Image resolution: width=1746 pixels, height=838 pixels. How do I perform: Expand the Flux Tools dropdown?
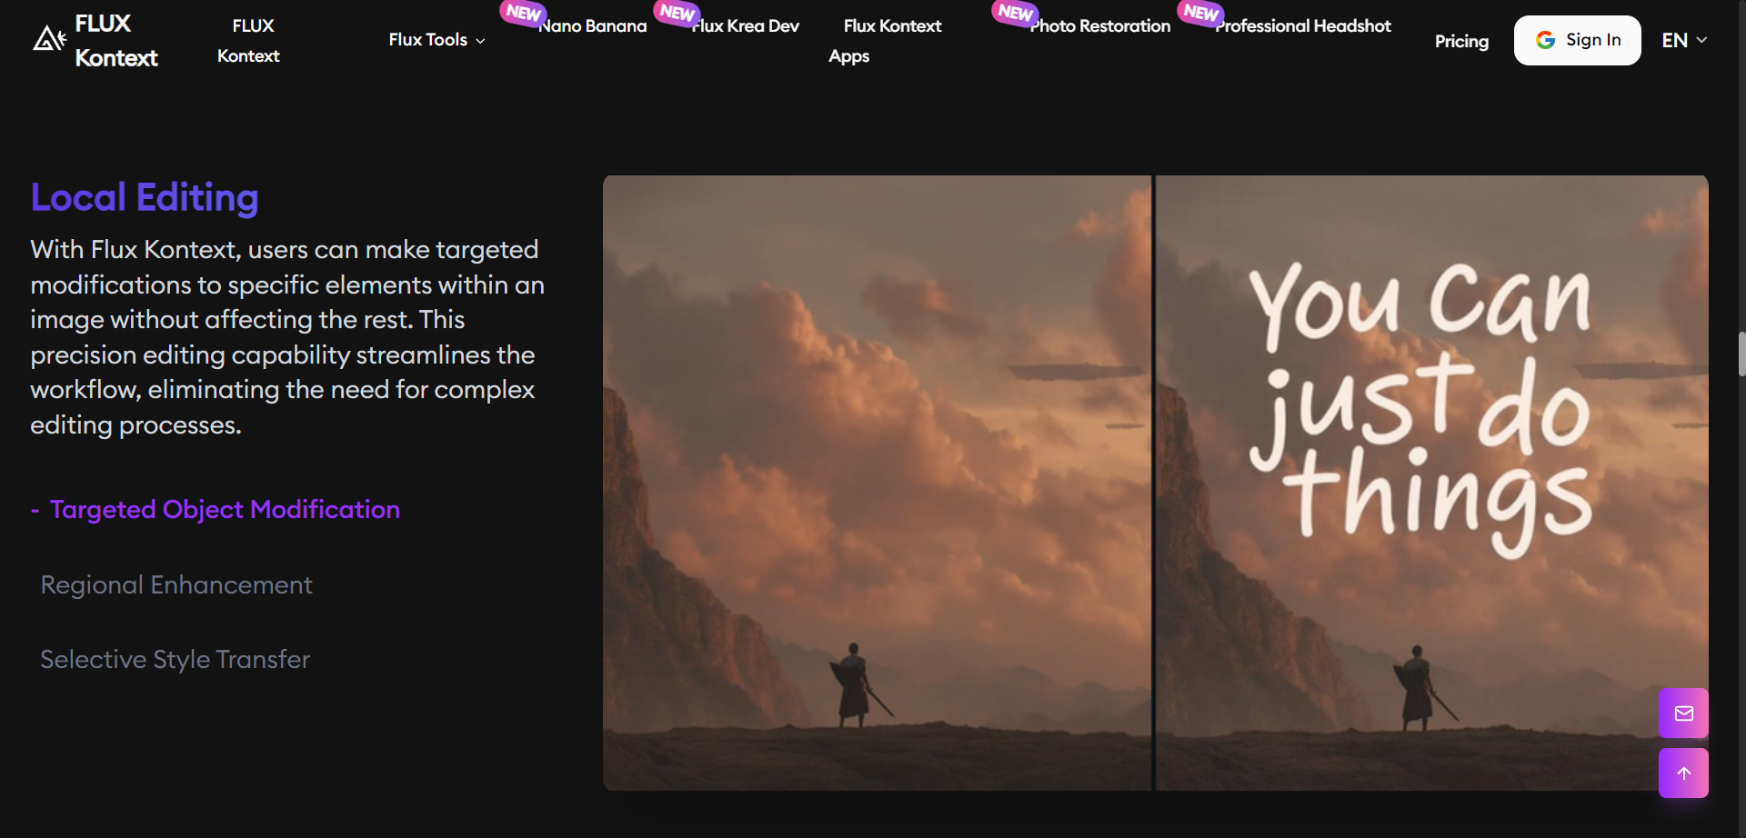point(436,40)
